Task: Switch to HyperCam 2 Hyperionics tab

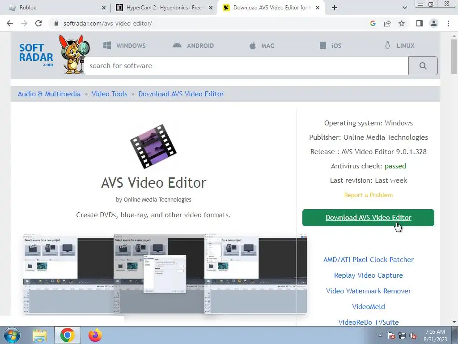Action: click(x=164, y=8)
